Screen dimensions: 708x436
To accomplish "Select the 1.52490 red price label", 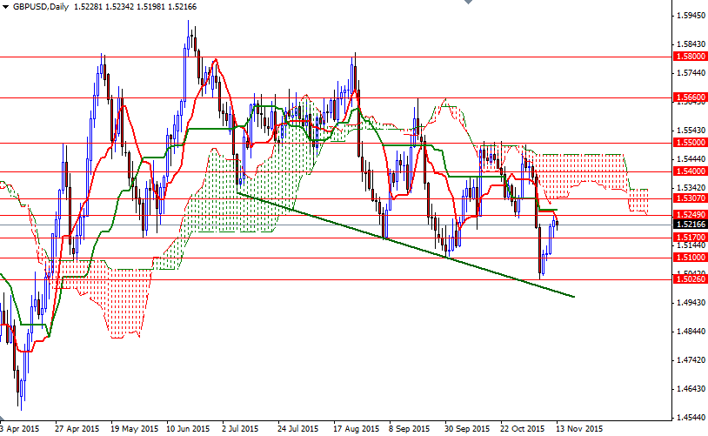I will [x=690, y=215].
